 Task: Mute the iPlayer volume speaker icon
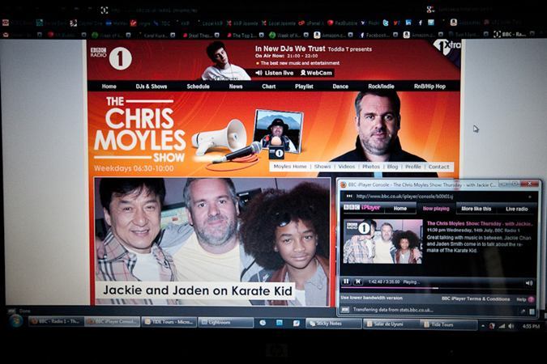coord(529,283)
